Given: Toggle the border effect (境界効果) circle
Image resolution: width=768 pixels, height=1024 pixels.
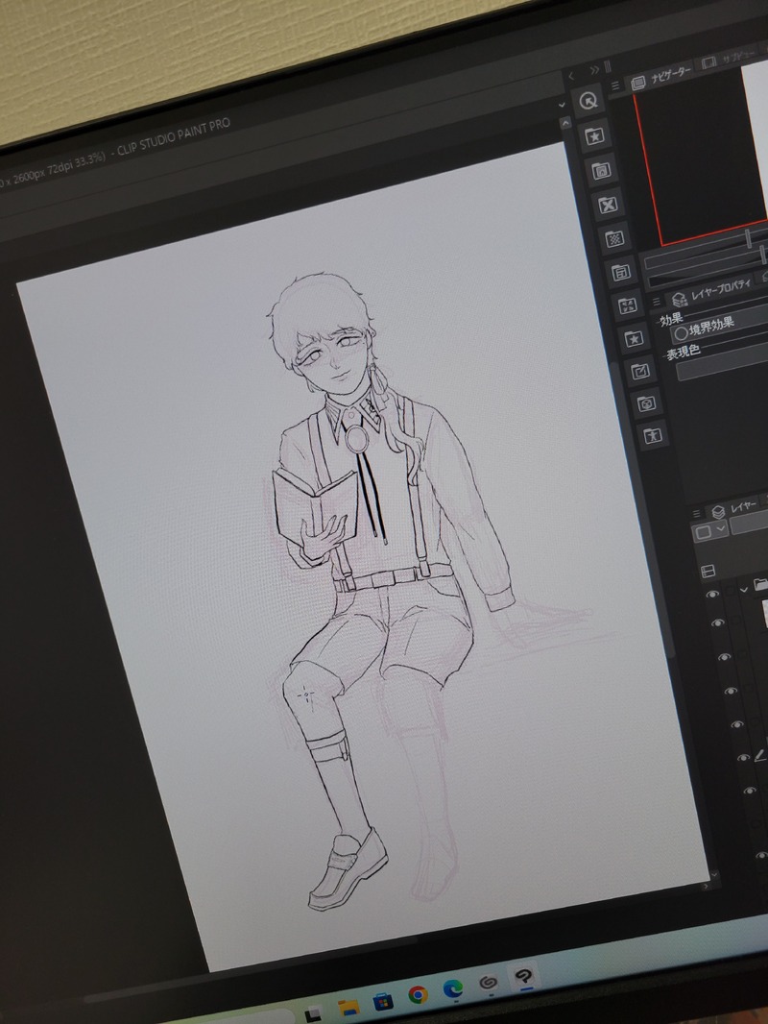Looking at the screenshot, I should 682,333.
